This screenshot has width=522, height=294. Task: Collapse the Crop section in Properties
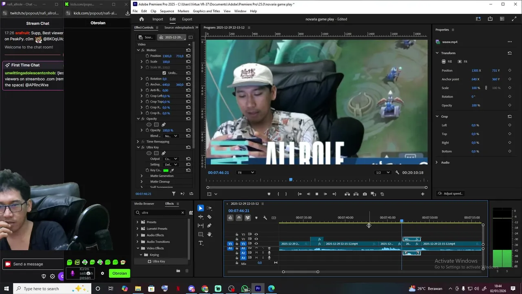437,116
